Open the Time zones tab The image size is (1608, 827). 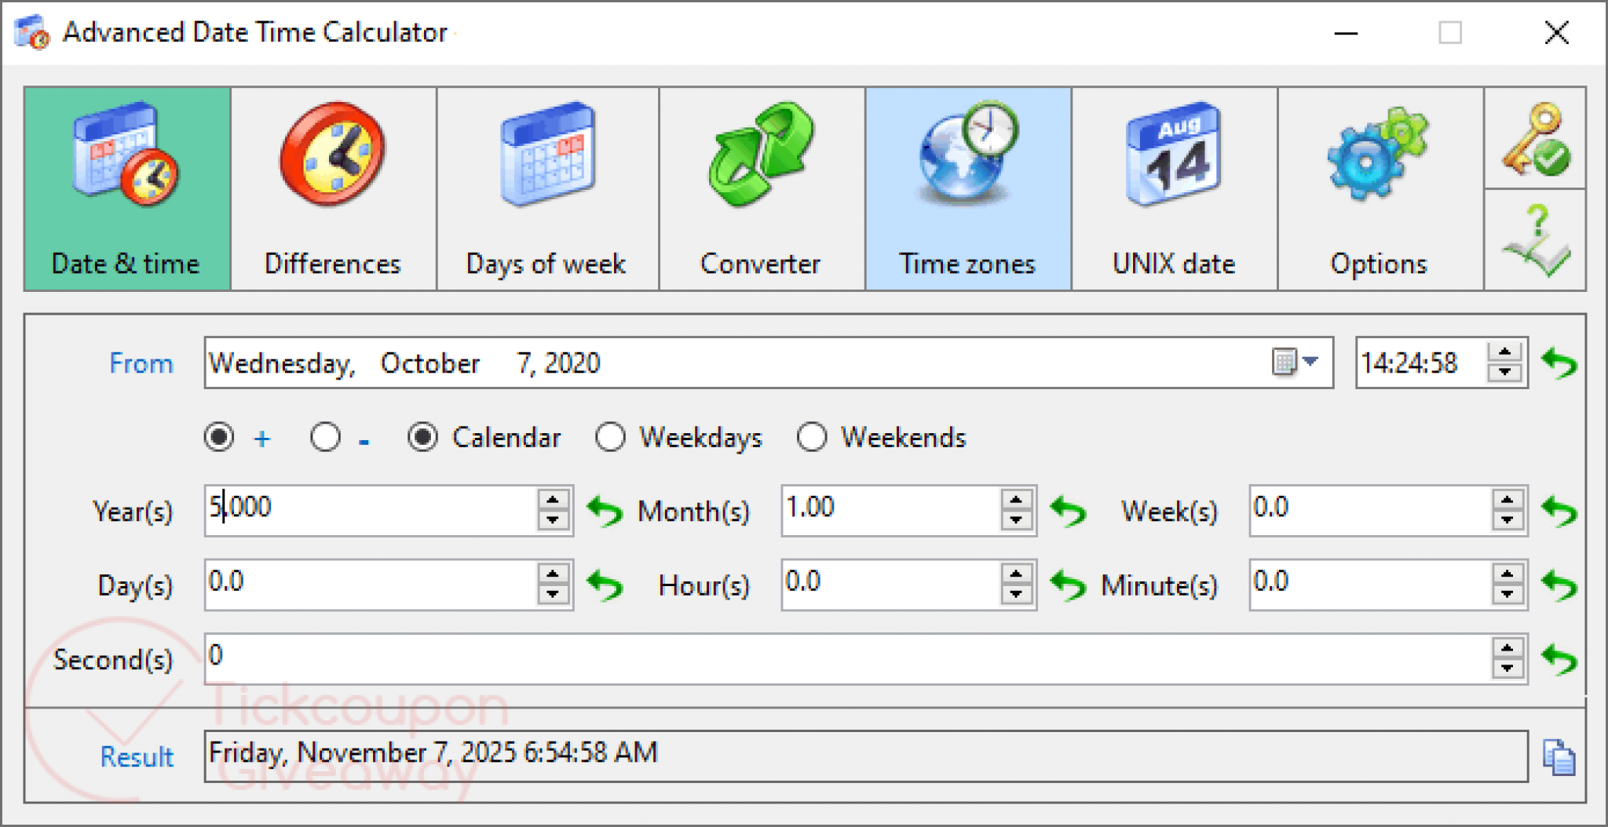tap(967, 189)
